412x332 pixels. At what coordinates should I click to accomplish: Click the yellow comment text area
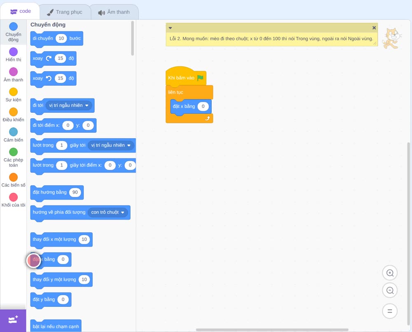272,39
